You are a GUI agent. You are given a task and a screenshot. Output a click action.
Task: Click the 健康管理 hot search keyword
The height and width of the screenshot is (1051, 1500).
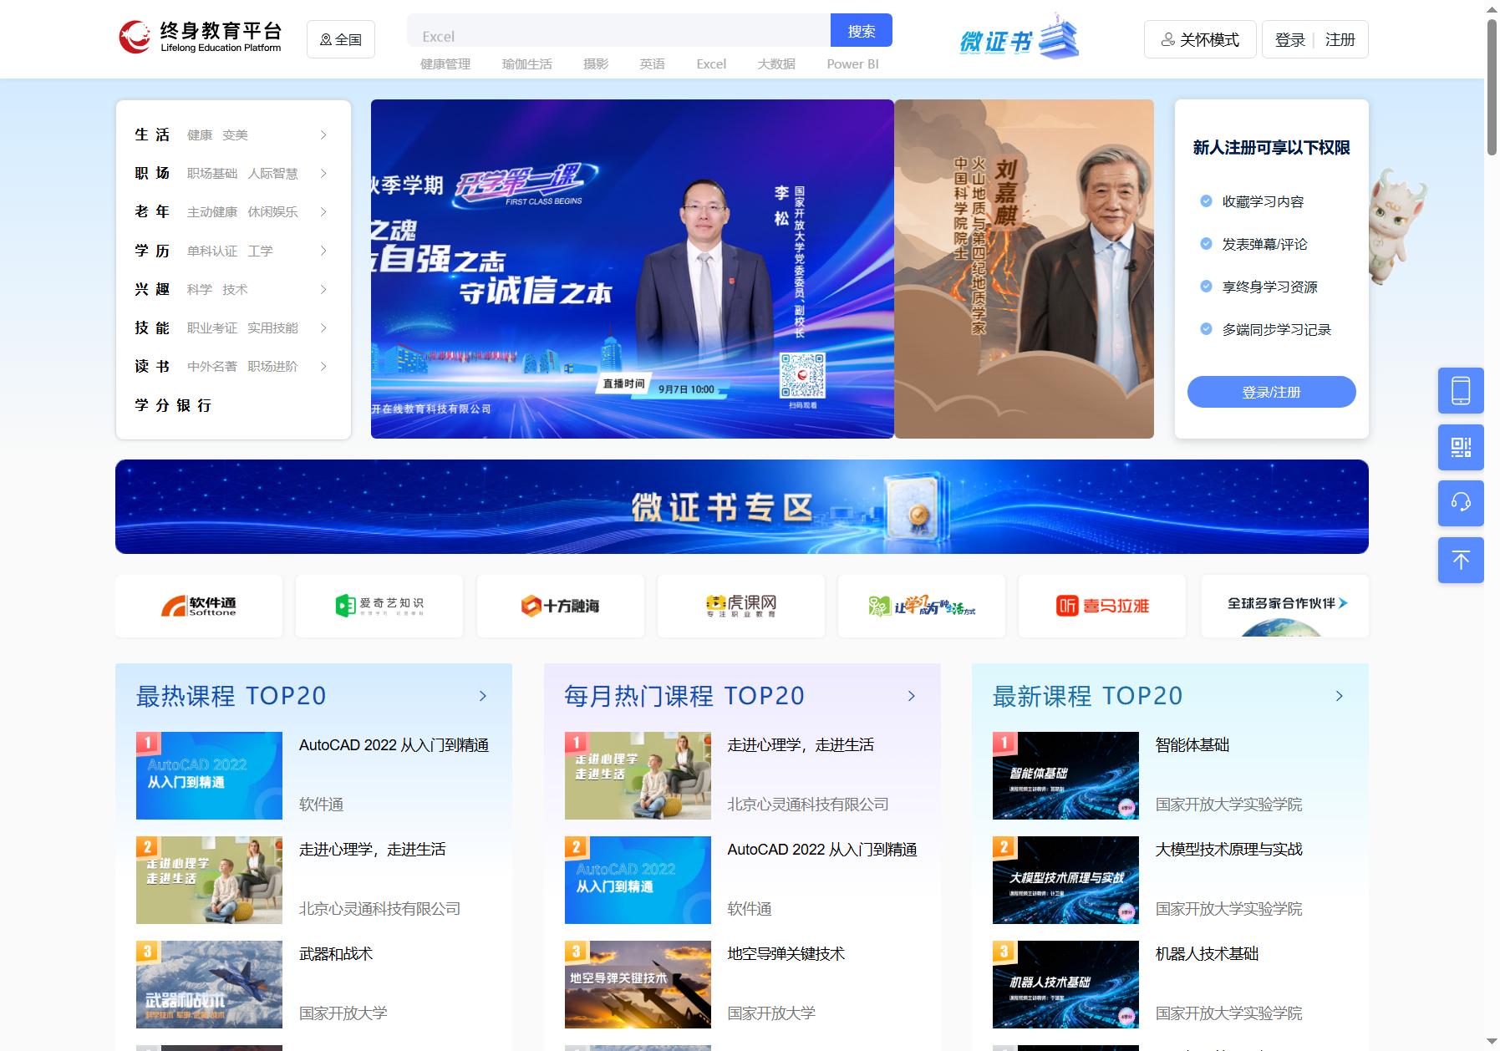click(445, 63)
